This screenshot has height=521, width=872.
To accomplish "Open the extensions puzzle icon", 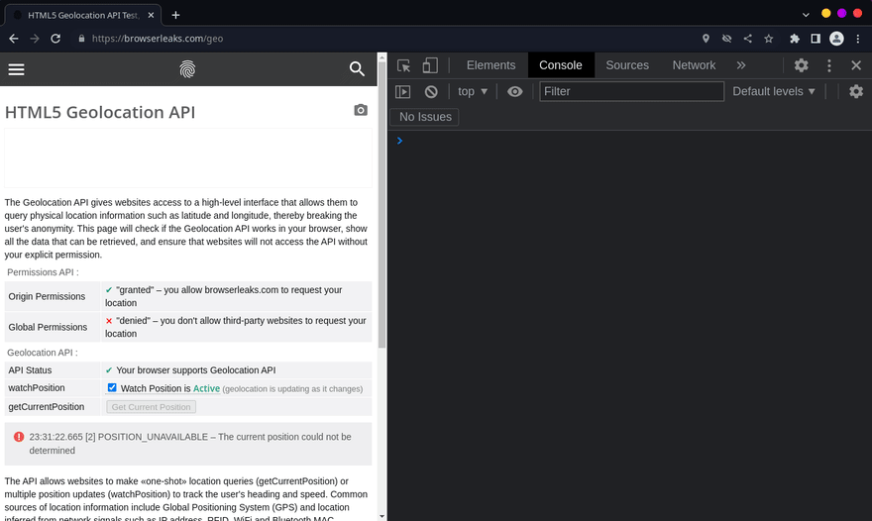I will tap(794, 39).
